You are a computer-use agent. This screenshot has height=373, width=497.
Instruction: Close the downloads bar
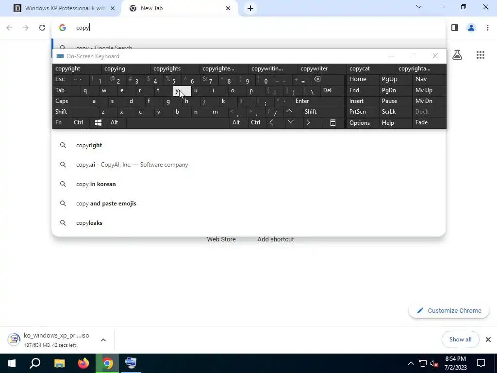tap(488, 339)
